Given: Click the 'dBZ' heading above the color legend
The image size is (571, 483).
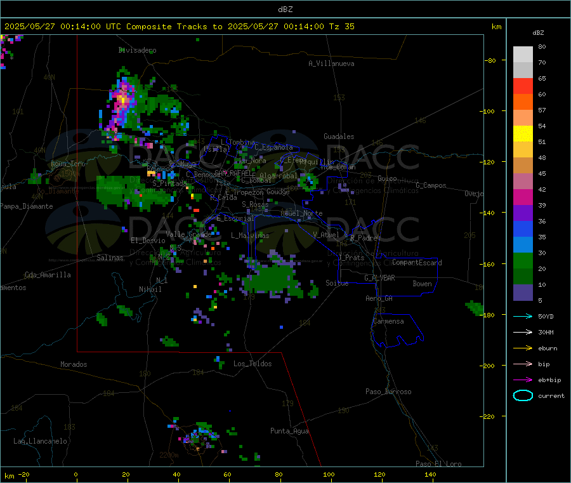Looking at the screenshot, I should [x=538, y=33].
